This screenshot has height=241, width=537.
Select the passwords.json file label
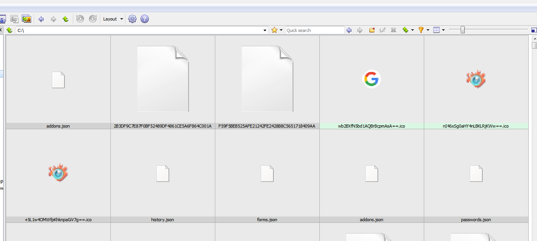point(476,219)
